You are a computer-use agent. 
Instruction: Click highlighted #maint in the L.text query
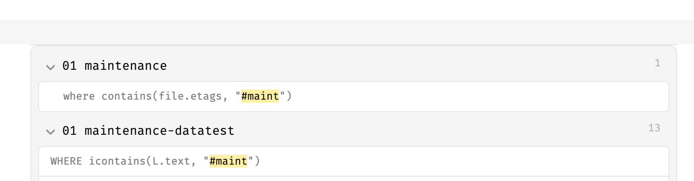tap(228, 161)
